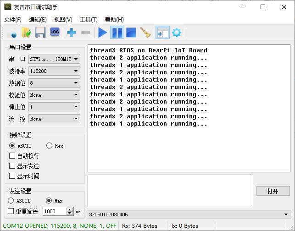The height and width of the screenshot is (231, 295).
Task: Click the gray minus remove icon
Action: 86,33
